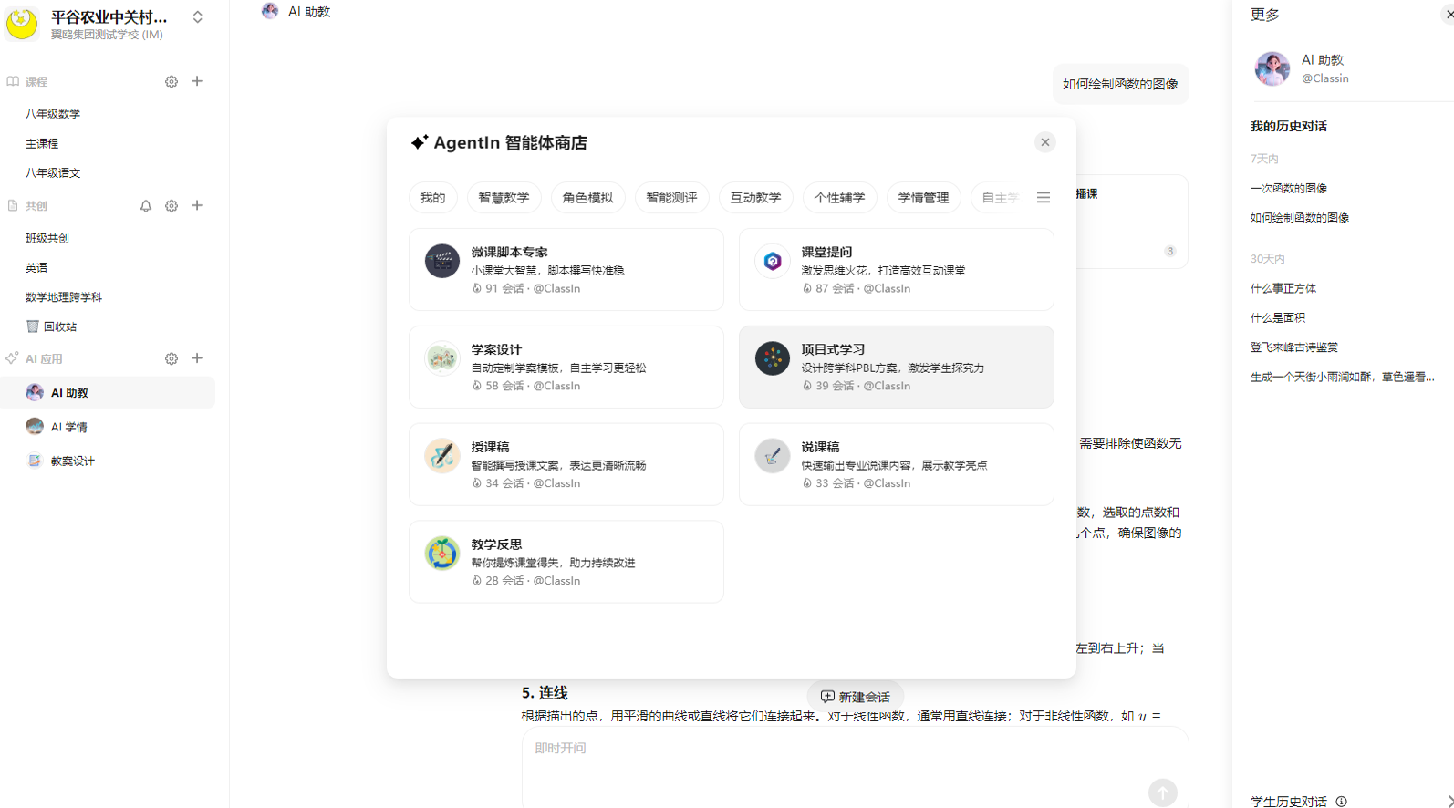Add a new AI application

coord(197,358)
